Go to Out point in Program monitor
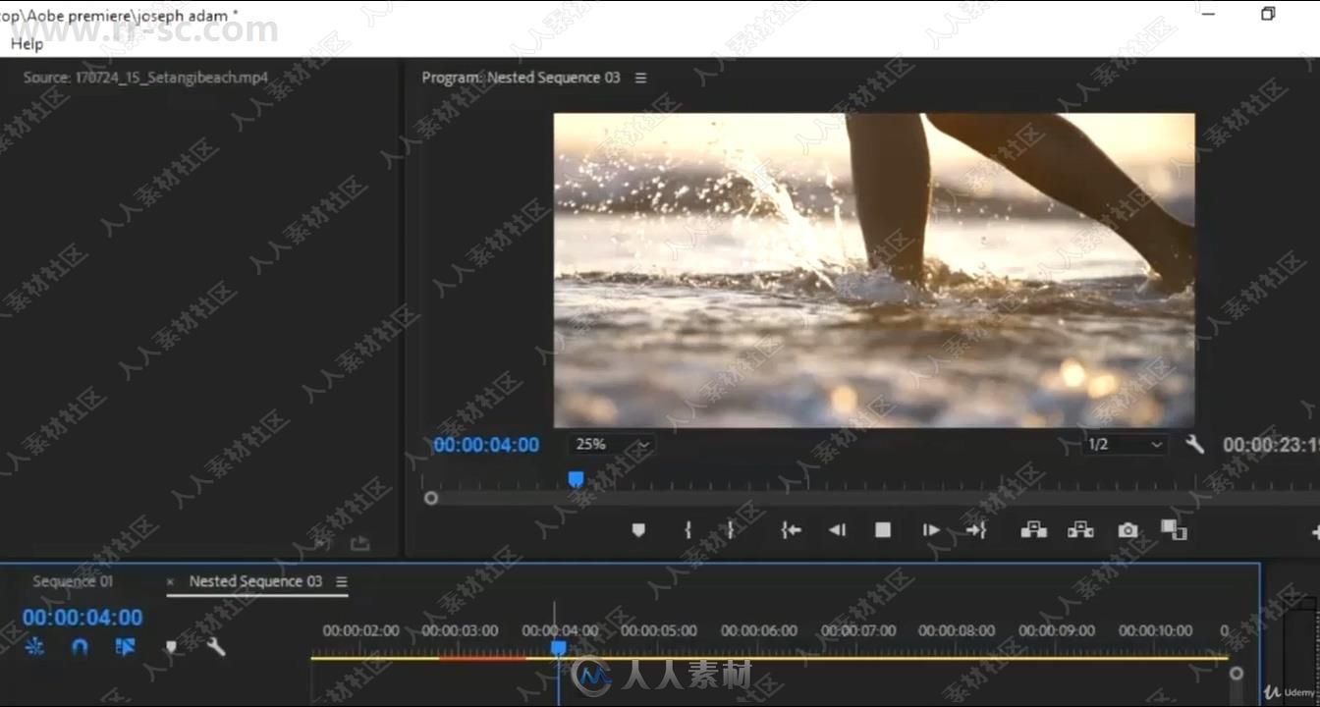 click(x=975, y=530)
